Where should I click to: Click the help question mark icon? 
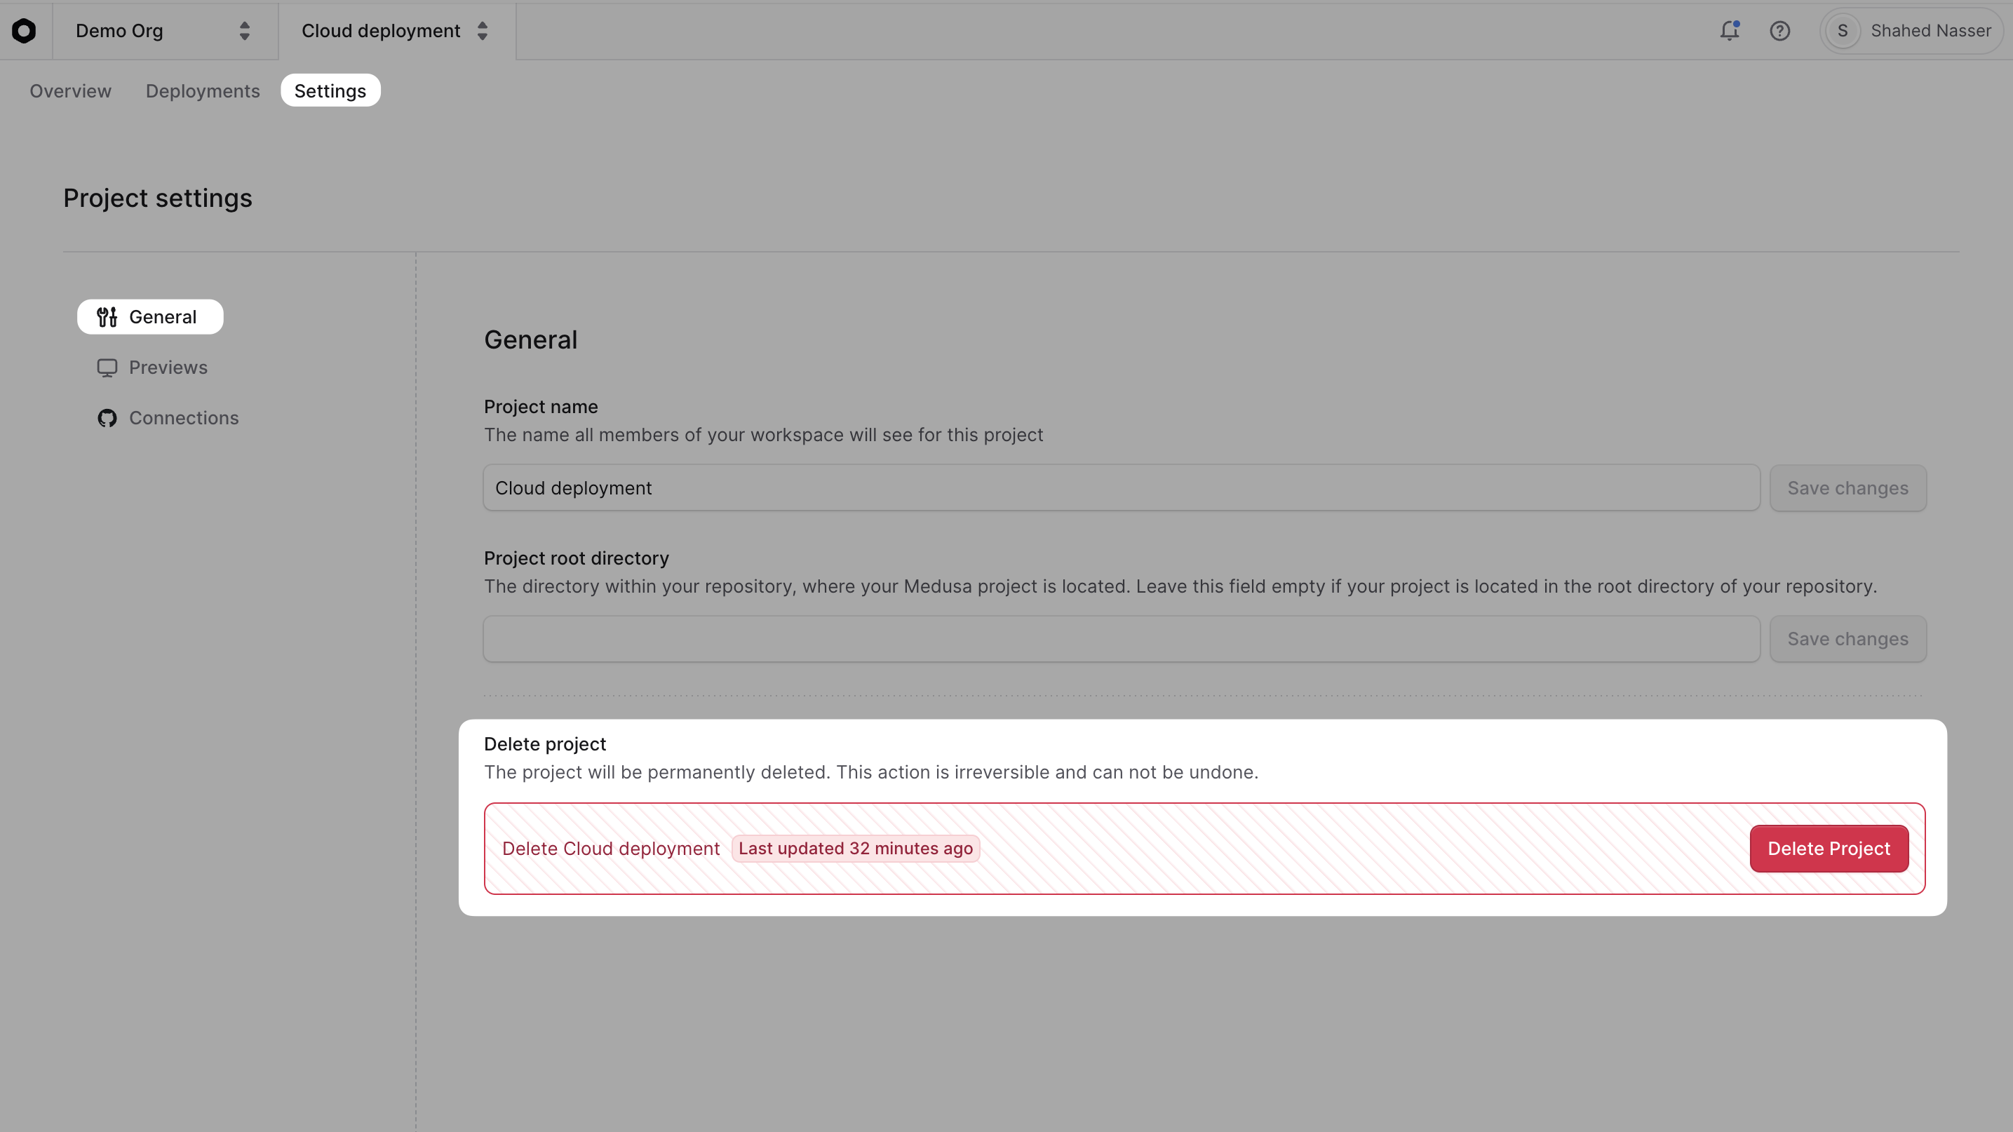click(1779, 32)
